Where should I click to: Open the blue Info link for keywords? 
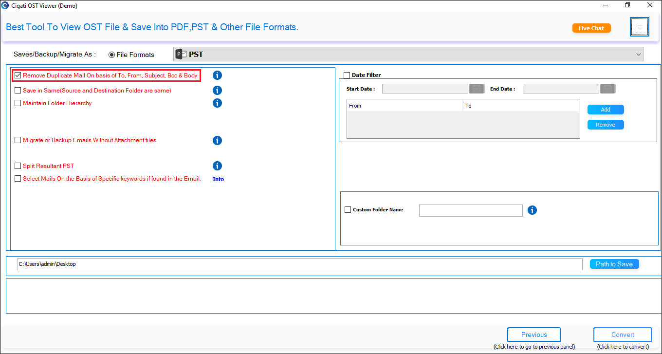point(218,179)
